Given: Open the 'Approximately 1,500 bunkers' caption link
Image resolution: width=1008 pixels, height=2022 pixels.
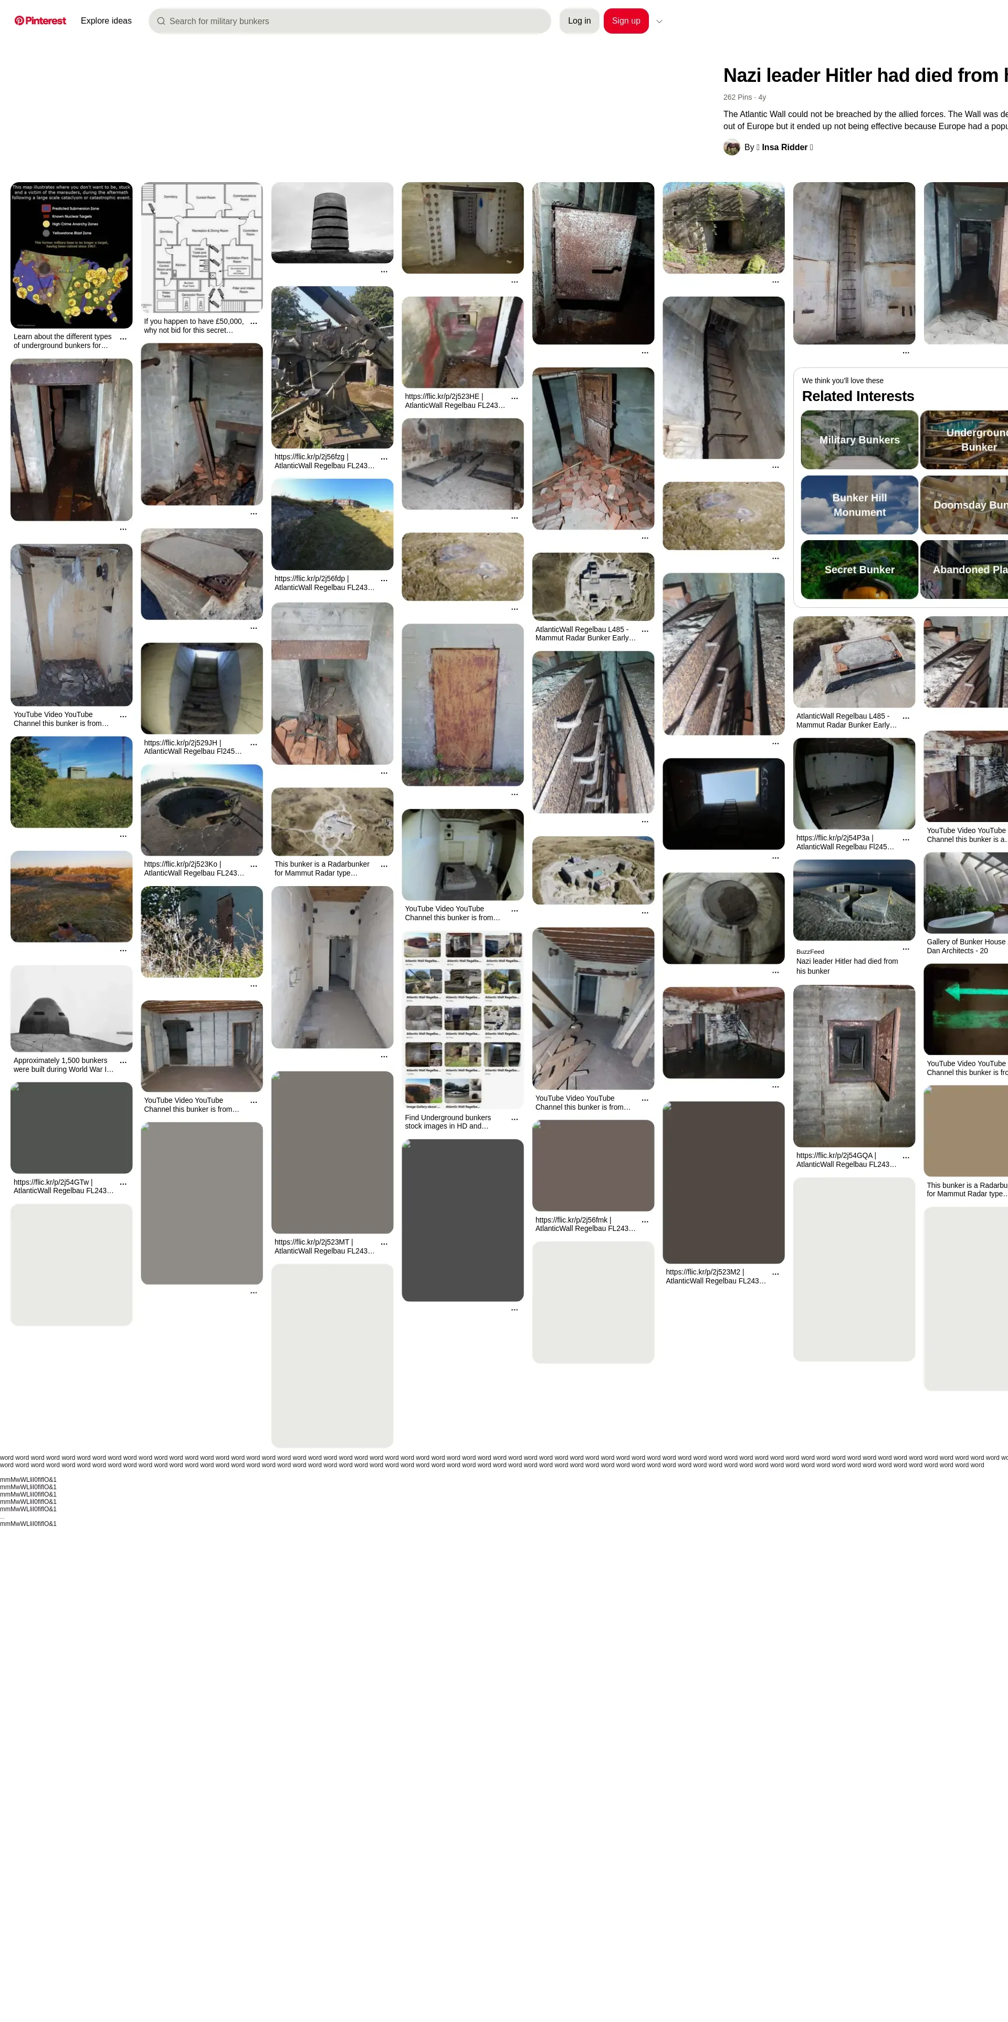Looking at the screenshot, I should 64,1065.
